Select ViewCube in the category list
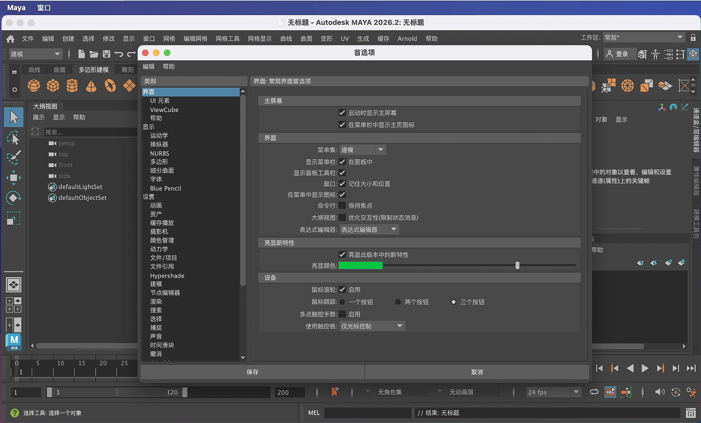Screen dimensions: 701x423 coord(164,110)
